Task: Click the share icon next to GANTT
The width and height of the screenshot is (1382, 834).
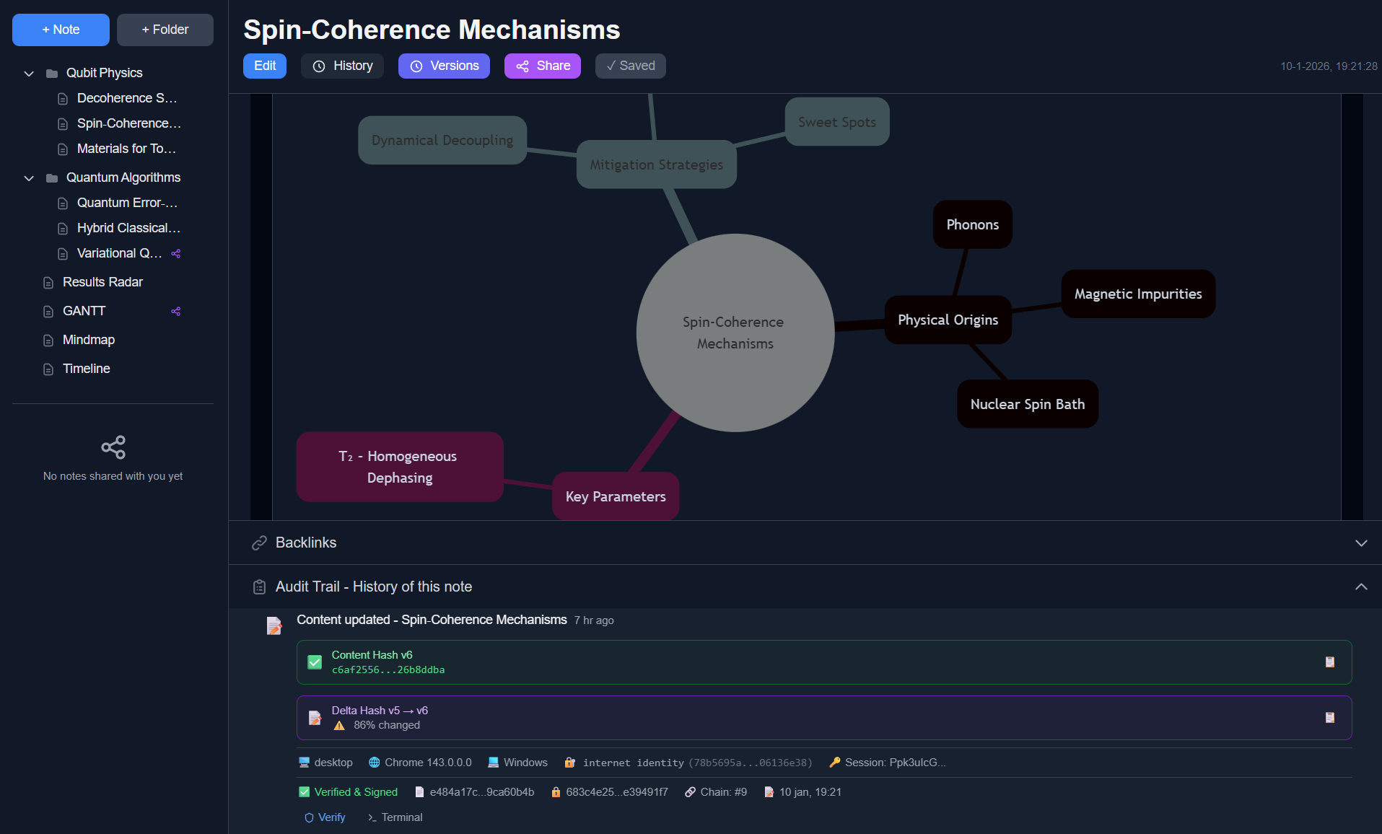Action: [x=175, y=311]
